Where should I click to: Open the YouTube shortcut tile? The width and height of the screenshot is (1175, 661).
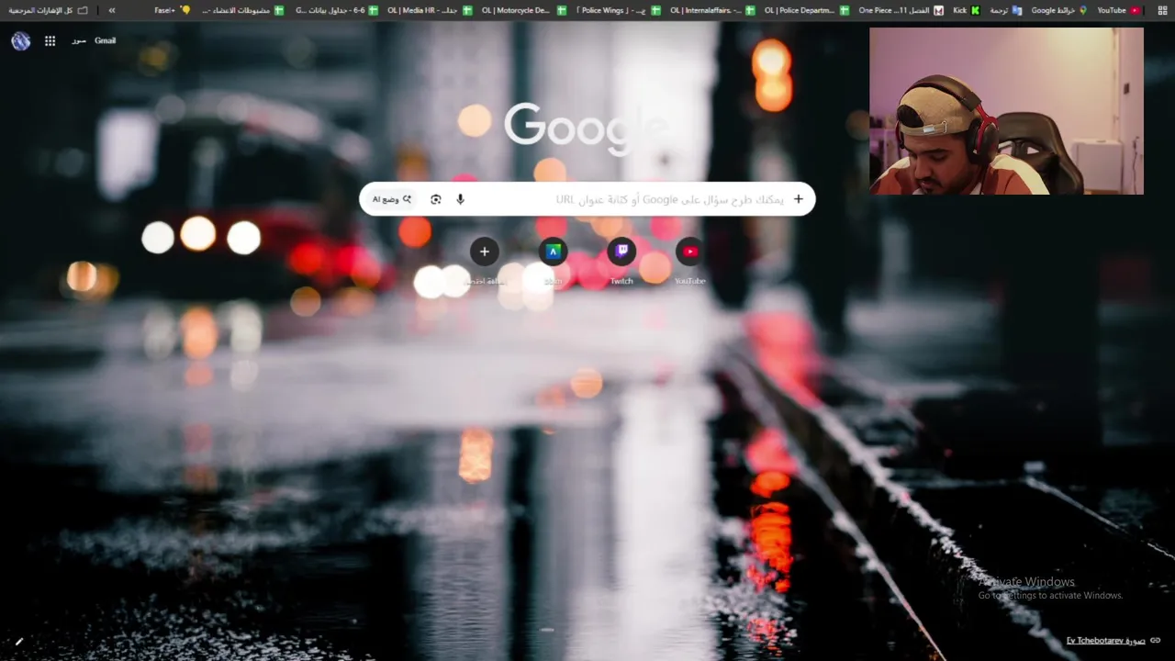pos(690,252)
